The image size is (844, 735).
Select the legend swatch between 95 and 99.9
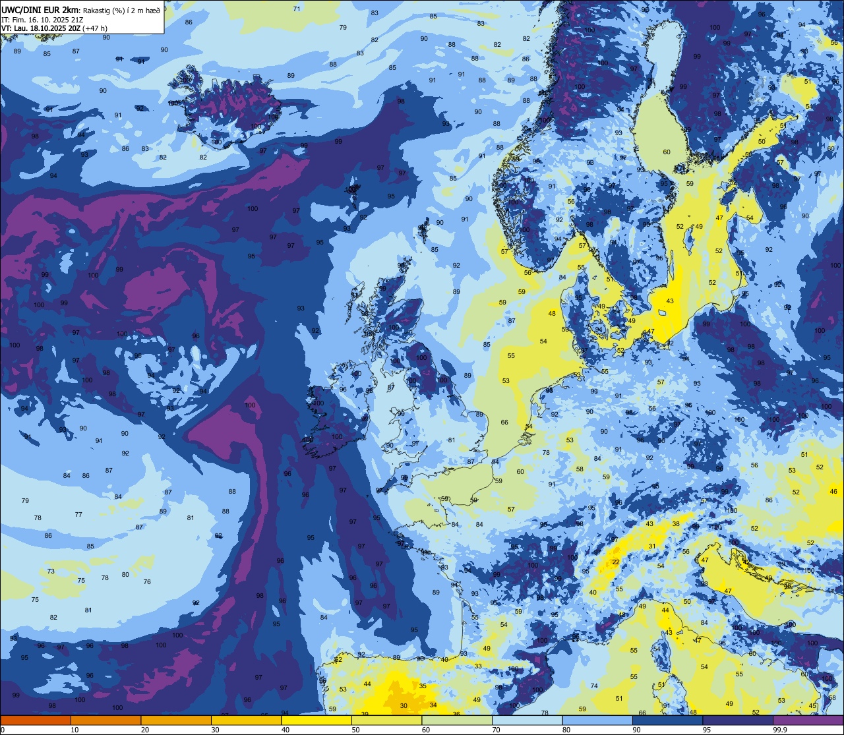[738, 720]
